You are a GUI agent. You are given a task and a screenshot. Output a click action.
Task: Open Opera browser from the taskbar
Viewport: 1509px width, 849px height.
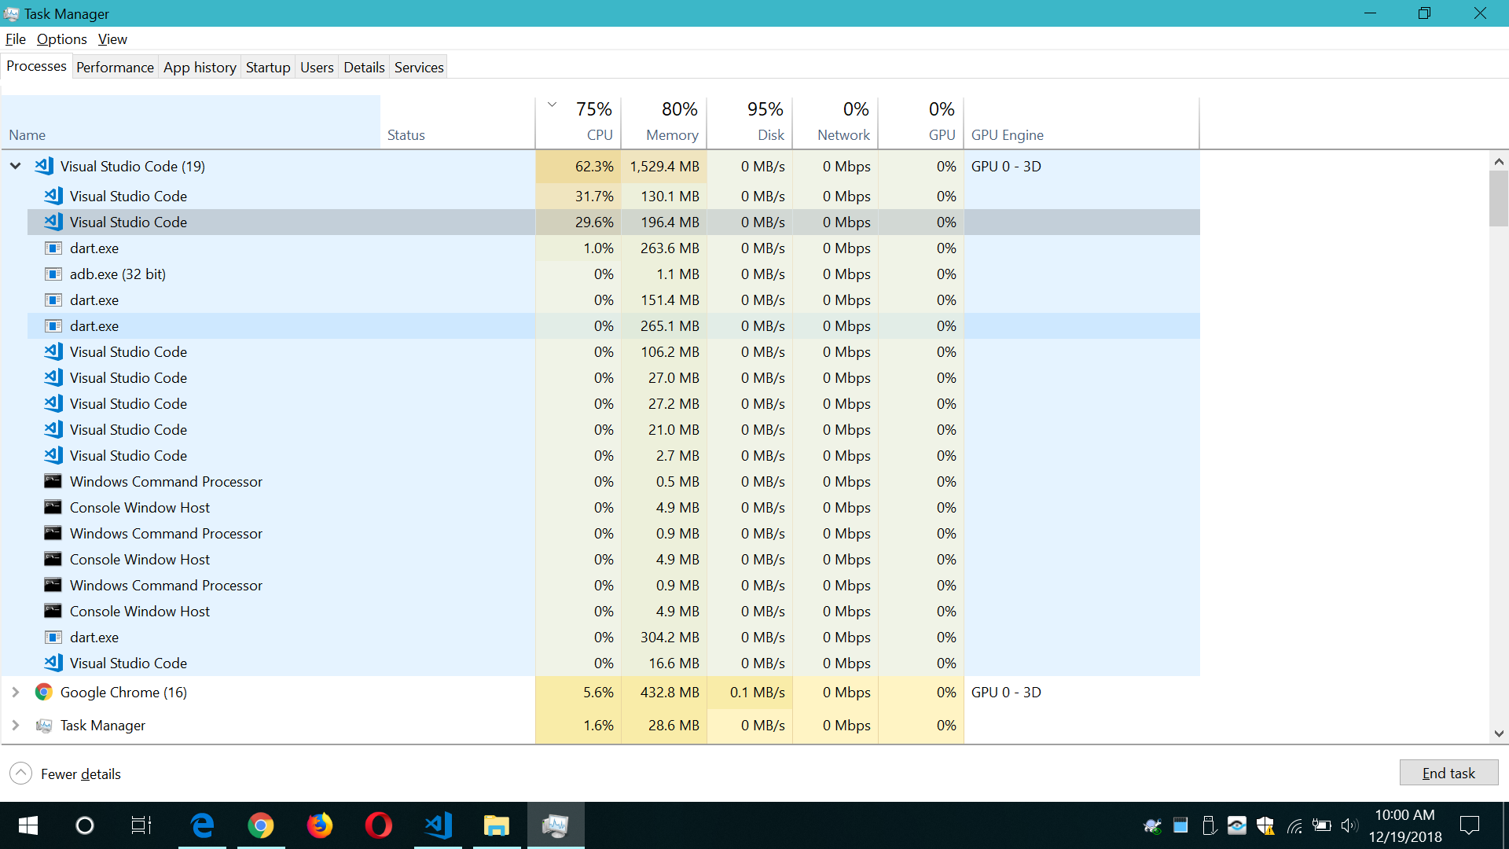(x=378, y=825)
